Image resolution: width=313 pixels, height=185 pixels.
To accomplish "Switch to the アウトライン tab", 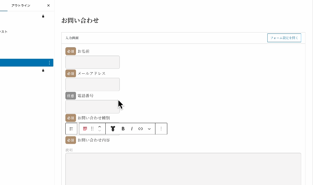I will coord(21,5).
